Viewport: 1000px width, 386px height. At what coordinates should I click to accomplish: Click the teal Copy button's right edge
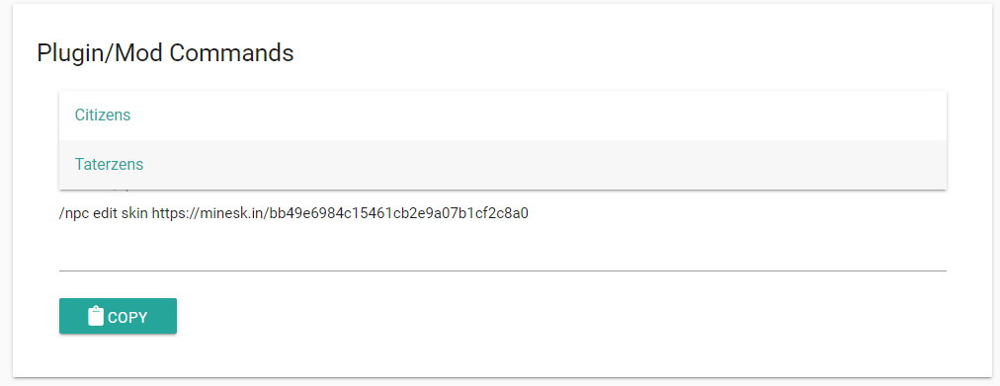click(174, 316)
